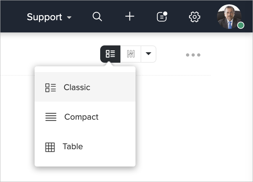Open the gear settings icon

(195, 17)
